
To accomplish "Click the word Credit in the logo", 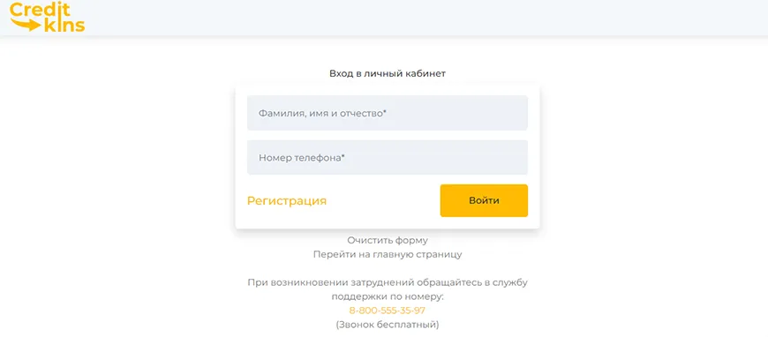I will (x=40, y=10).
